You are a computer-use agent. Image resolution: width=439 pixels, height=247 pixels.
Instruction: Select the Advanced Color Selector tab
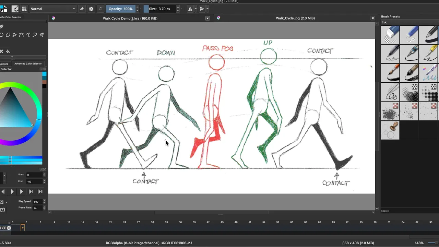28,63
